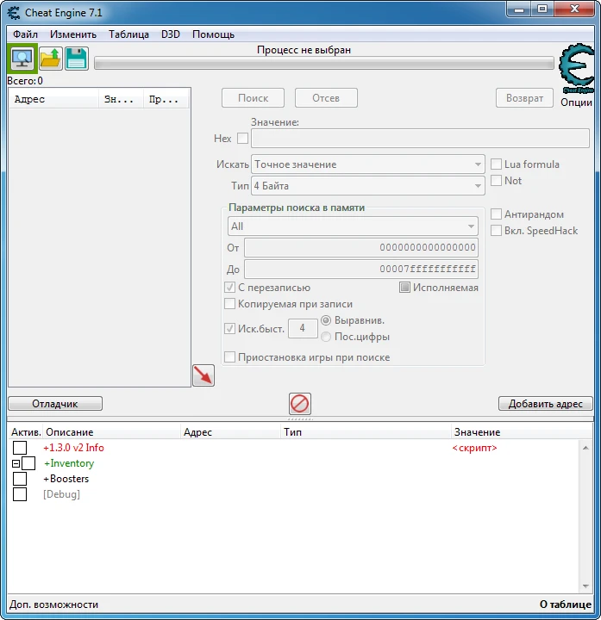Click the Адрес column header in results list
The width and height of the screenshot is (601, 620).
tap(53, 99)
